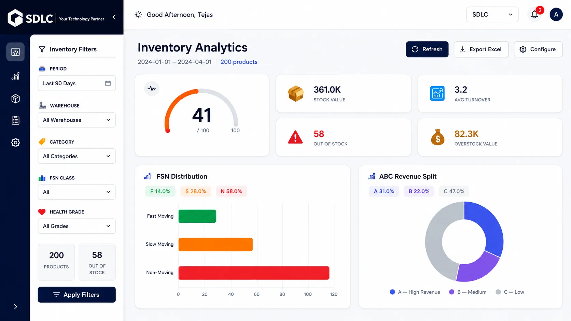Click the Warehouse label icon

42,105
